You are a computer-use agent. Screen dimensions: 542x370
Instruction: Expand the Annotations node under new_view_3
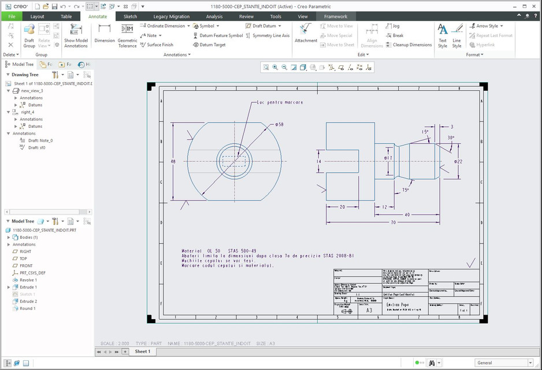[x=16, y=97]
